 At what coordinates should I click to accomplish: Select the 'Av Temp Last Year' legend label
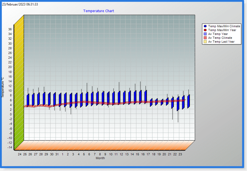[221, 42]
